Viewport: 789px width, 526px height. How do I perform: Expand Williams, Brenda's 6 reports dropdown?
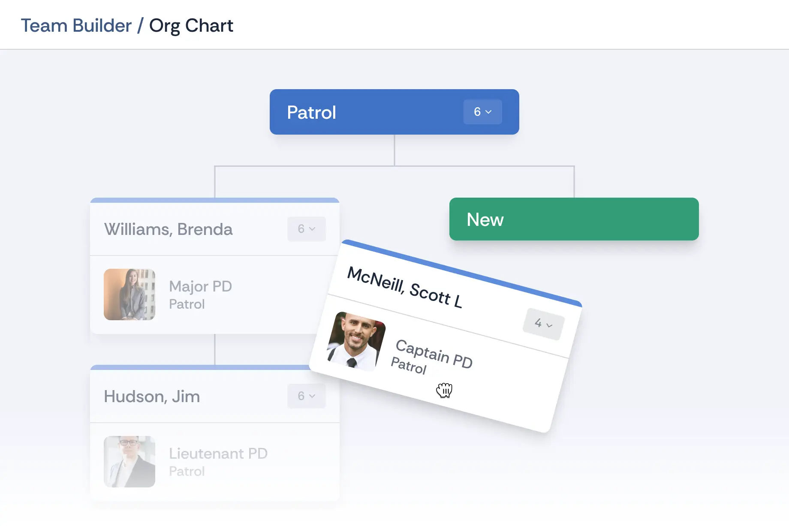[x=306, y=229]
